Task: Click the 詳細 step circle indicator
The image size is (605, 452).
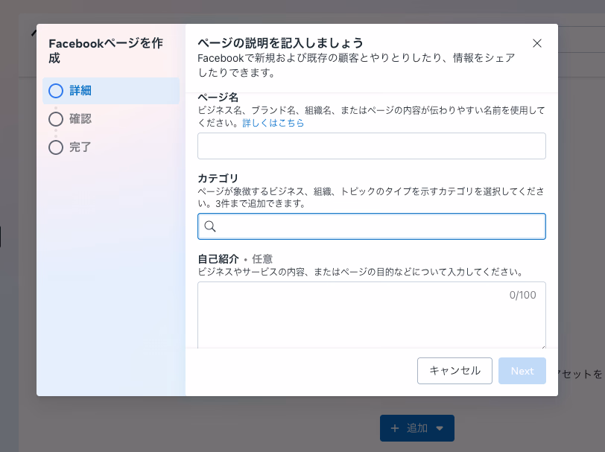Action: coord(56,91)
